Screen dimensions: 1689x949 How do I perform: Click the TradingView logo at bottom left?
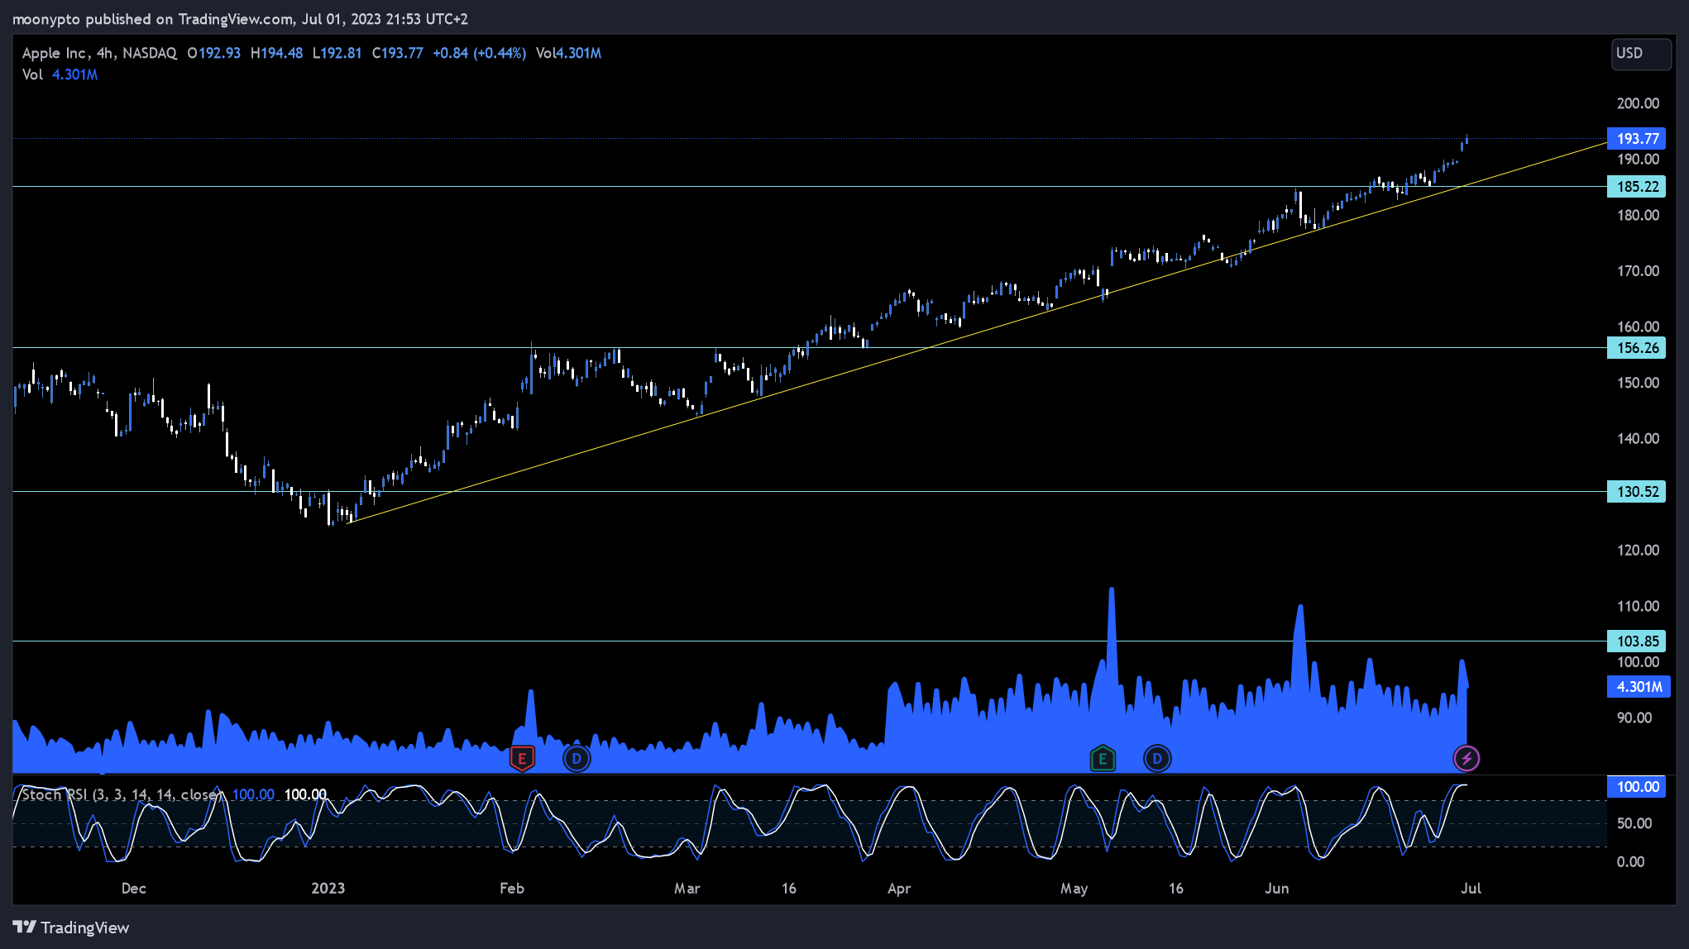71,928
